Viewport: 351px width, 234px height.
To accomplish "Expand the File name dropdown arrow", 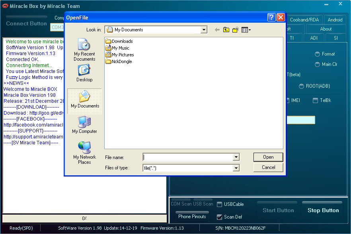I will click(236, 157).
